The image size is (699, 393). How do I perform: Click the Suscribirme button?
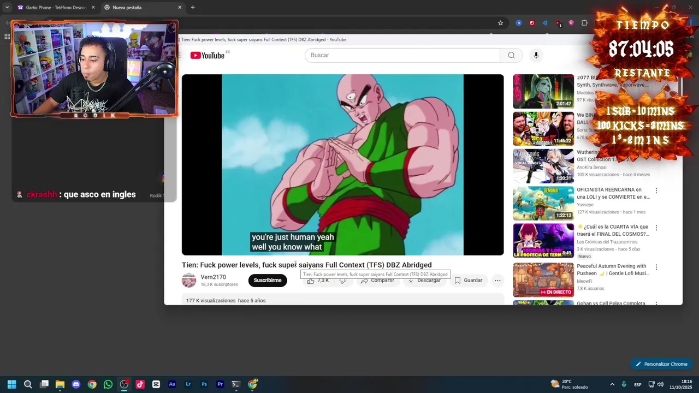tap(268, 281)
